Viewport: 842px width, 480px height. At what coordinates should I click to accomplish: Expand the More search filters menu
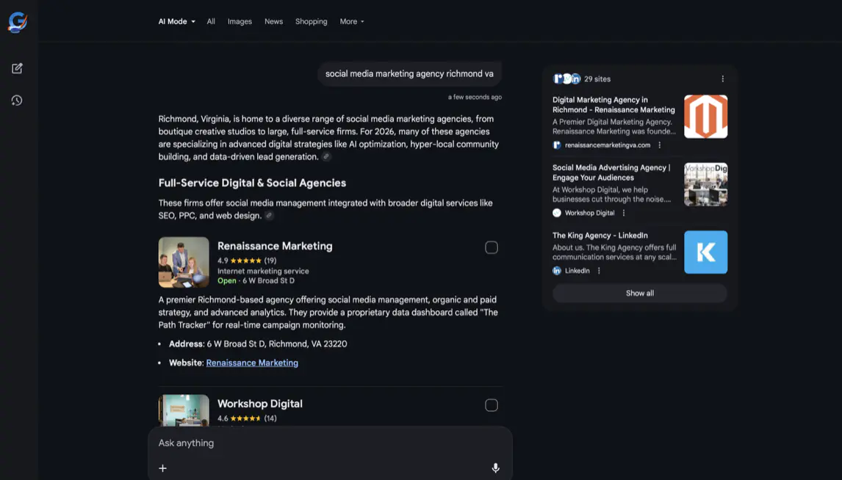351,21
